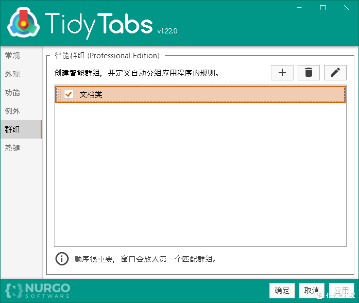Uncheck the 文档类 group checkbox
The height and width of the screenshot is (303, 359).
coord(68,94)
